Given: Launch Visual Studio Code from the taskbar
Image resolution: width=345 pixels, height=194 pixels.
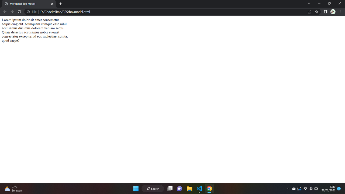Looking at the screenshot, I should [199, 189].
